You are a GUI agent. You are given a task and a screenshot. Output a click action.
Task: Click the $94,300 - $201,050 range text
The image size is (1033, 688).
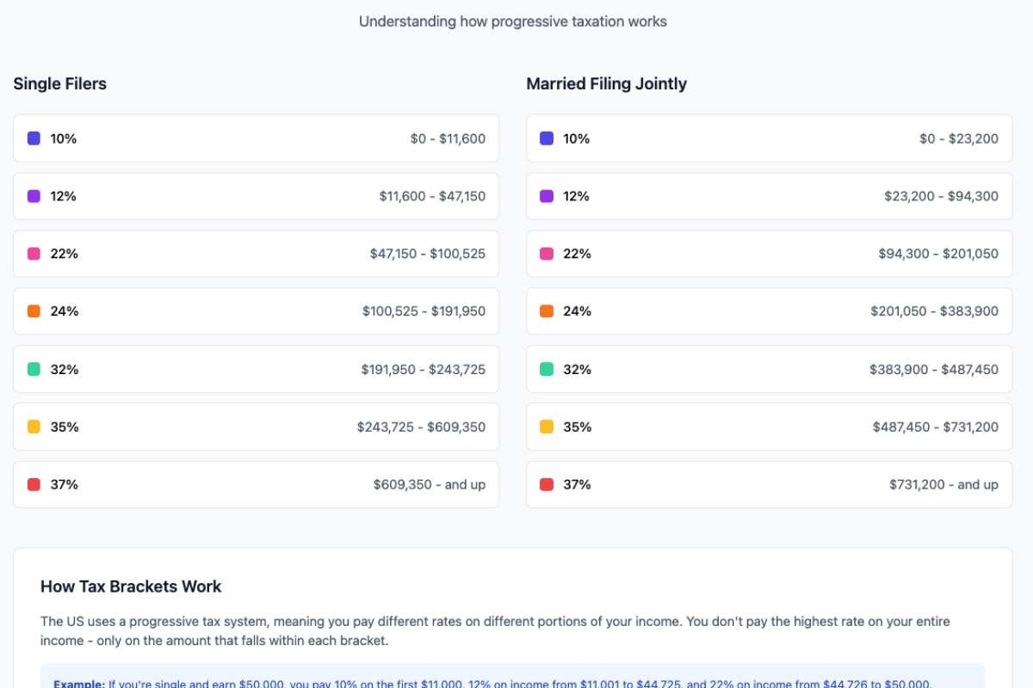pos(938,254)
